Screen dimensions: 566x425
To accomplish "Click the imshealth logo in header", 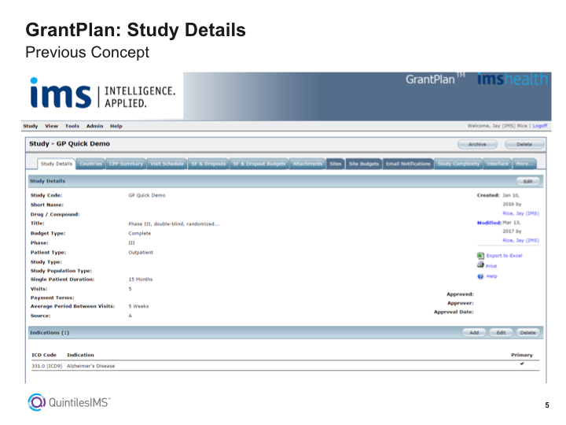I will (513, 79).
